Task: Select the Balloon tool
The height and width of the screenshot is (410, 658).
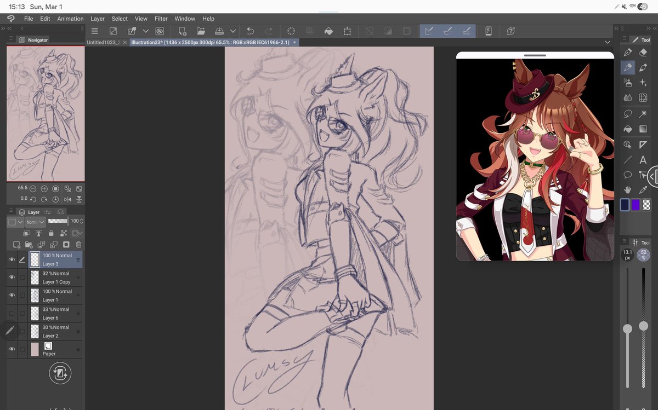Action: coord(628,175)
